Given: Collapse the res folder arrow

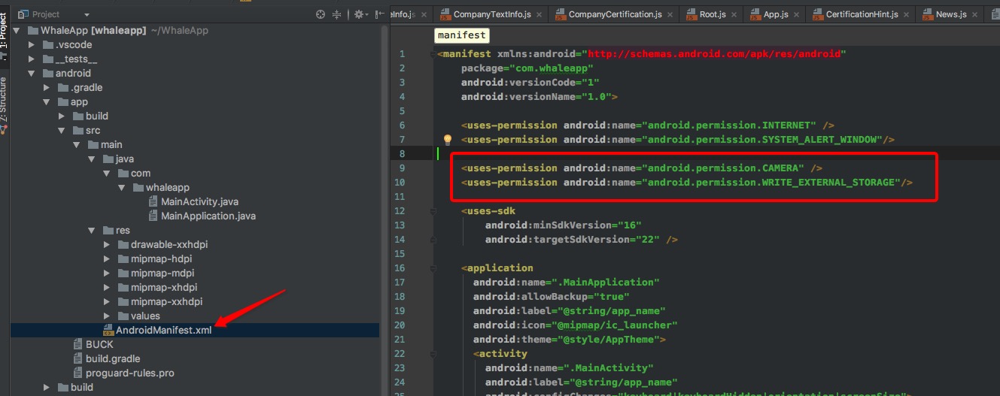Looking at the screenshot, I should point(92,231).
